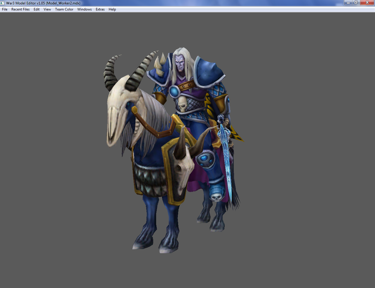Open the Recent Files menu
The width and height of the screenshot is (375, 288).
[x=21, y=9]
